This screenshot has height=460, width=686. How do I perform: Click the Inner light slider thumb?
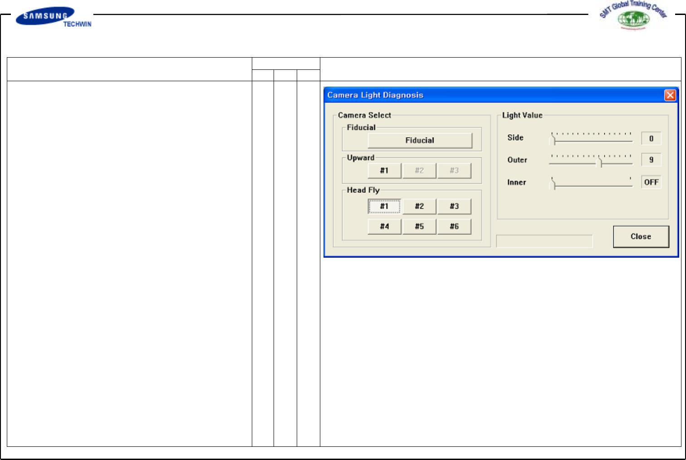tap(553, 184)
